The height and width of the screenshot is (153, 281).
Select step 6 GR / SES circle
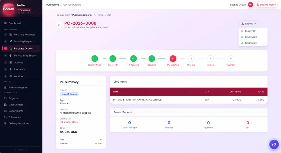click(191, 58)
